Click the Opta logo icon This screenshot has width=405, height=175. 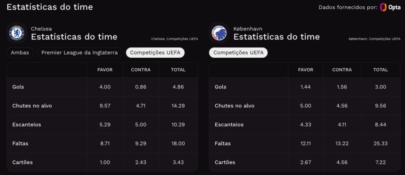tap(390, 7)
